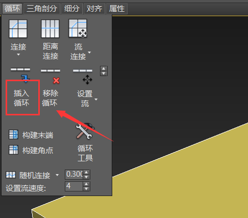Click the 构建角点 (Build Corner) icon
The height and width of the screenshot is (218, 248).
[13, 150]
